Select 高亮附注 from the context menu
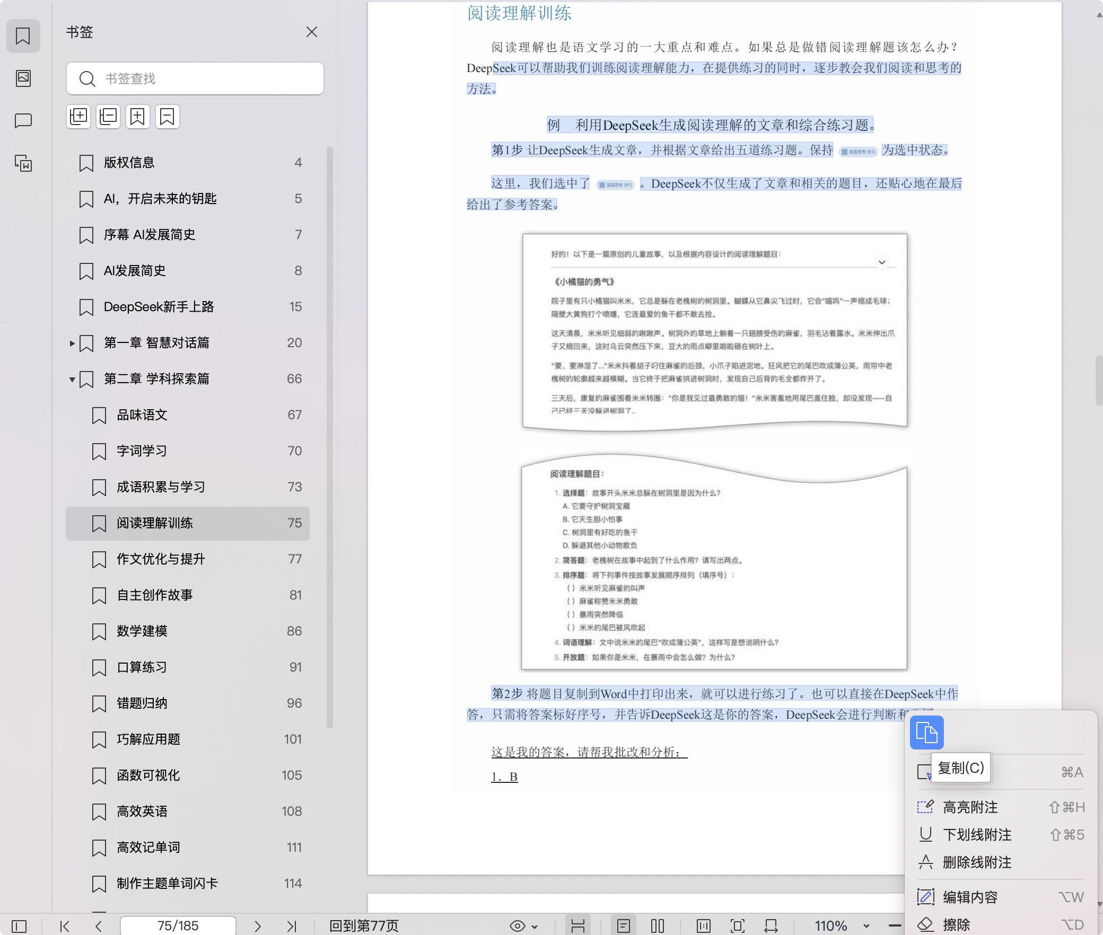 click(970, 807)
